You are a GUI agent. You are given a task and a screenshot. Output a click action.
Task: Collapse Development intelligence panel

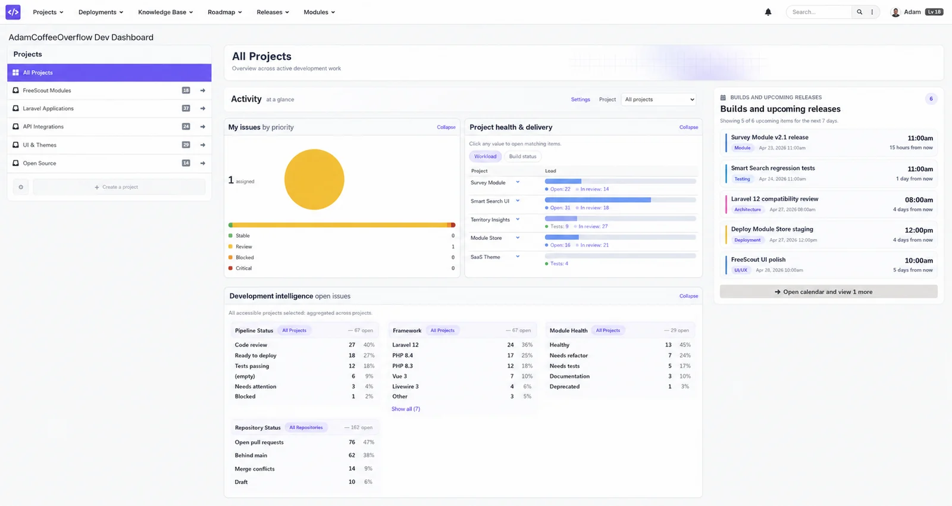688,296
